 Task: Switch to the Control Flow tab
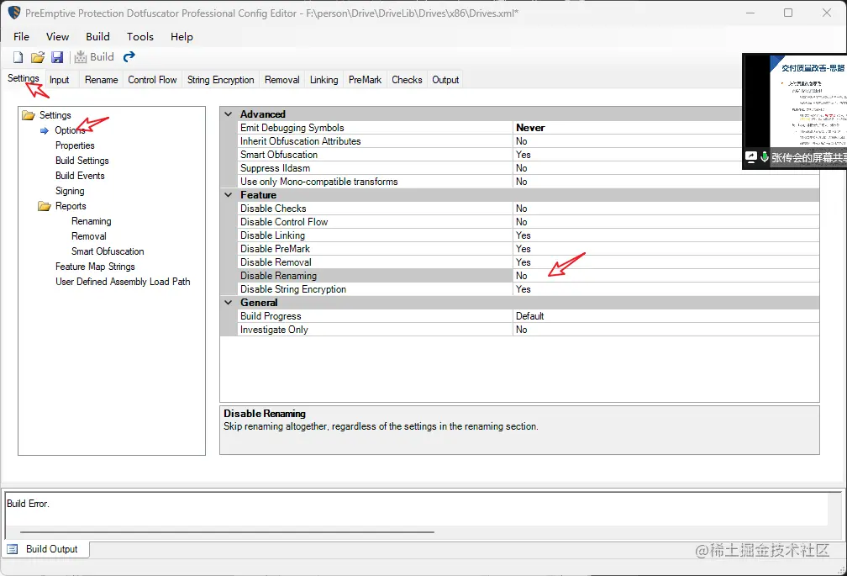click(152, 80)
